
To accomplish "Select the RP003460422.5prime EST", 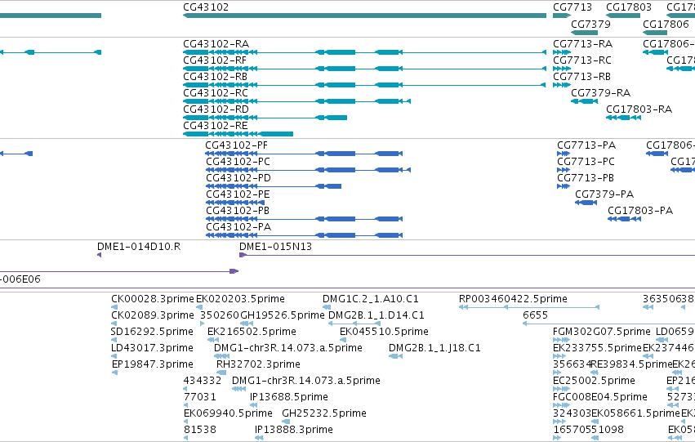I will 529,307.
